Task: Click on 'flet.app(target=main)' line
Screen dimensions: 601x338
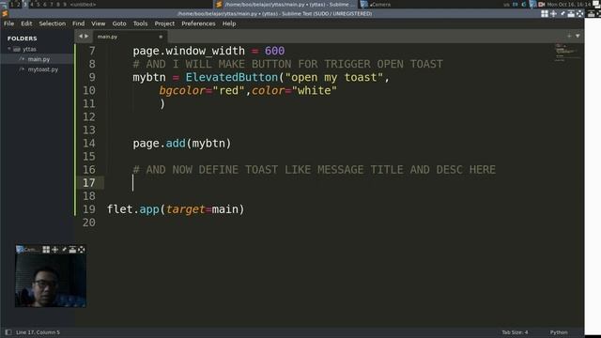Action: 176,209
